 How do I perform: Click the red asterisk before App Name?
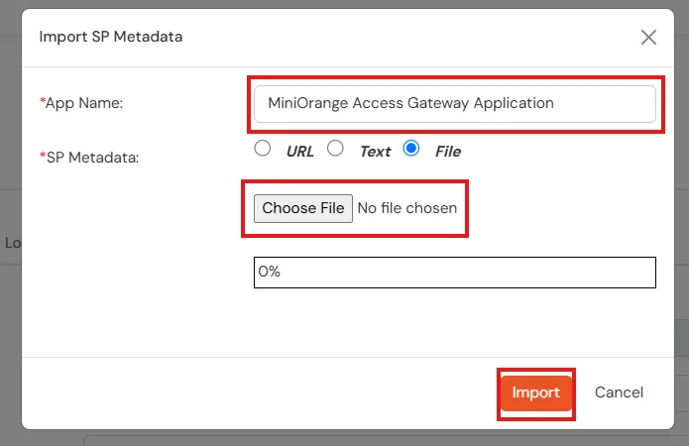tap(43, 102)
